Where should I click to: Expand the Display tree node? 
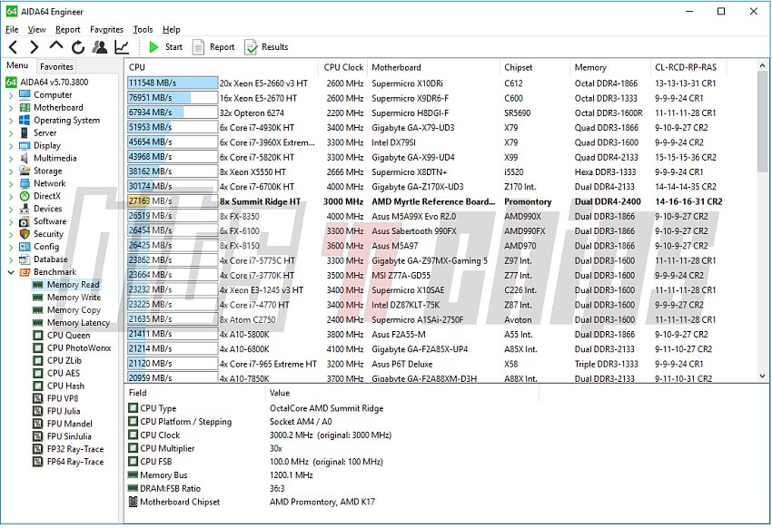click(11, 146)
